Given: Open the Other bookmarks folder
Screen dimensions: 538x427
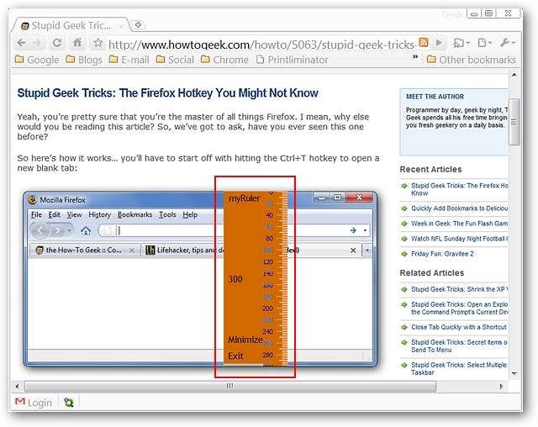Looking at the screenshot, I should coord(472,60).
